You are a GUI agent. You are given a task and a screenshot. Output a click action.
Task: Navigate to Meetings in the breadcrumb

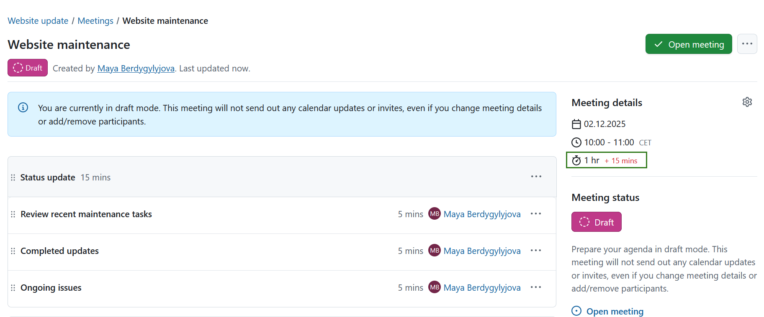(95, 21)
